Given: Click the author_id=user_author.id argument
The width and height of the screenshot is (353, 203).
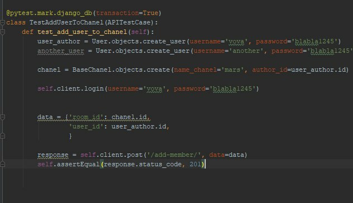Looking at the screenshot, I should point(299,70).
